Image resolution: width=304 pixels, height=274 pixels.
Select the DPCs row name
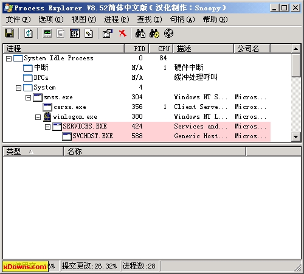[41, 77]
